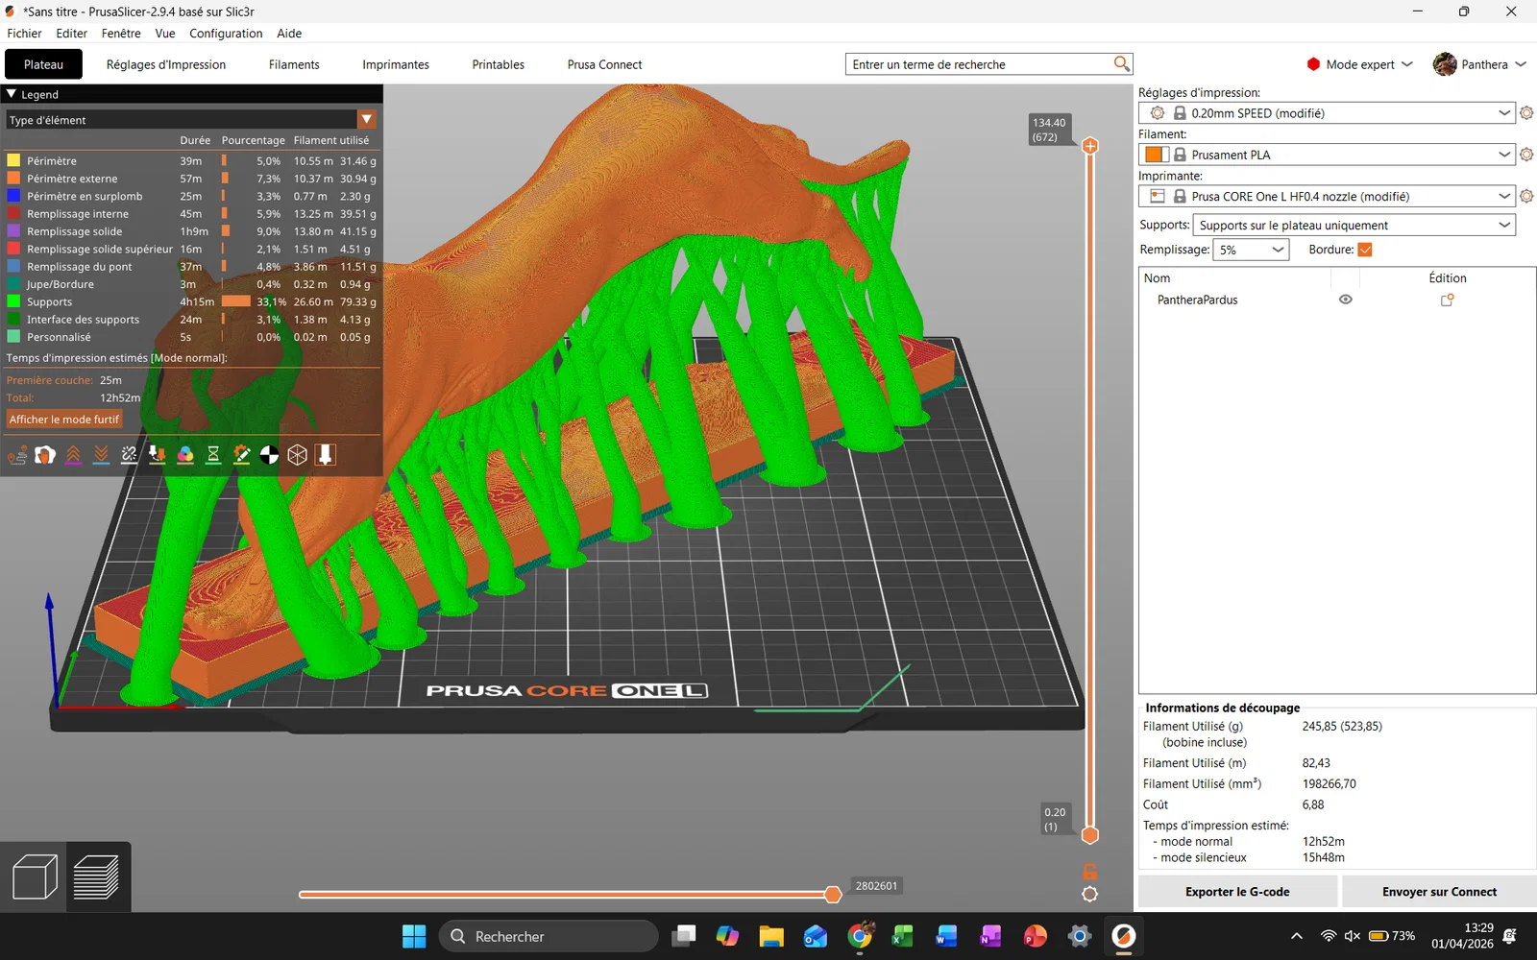Open the Type d'élément view dropdown
The height and width of the screenshot is (960, 1537).
pyautogui.click(x=191, y=119)
